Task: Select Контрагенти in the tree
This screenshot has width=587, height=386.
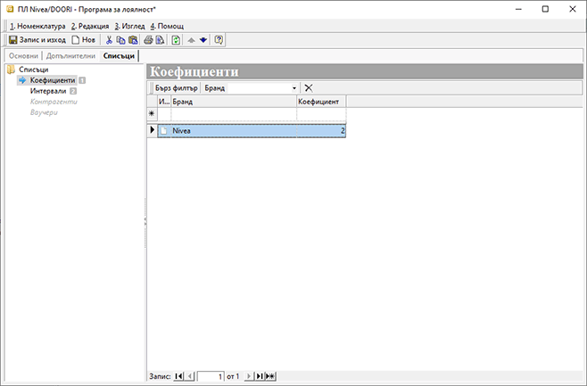Action: click(54, 102)
